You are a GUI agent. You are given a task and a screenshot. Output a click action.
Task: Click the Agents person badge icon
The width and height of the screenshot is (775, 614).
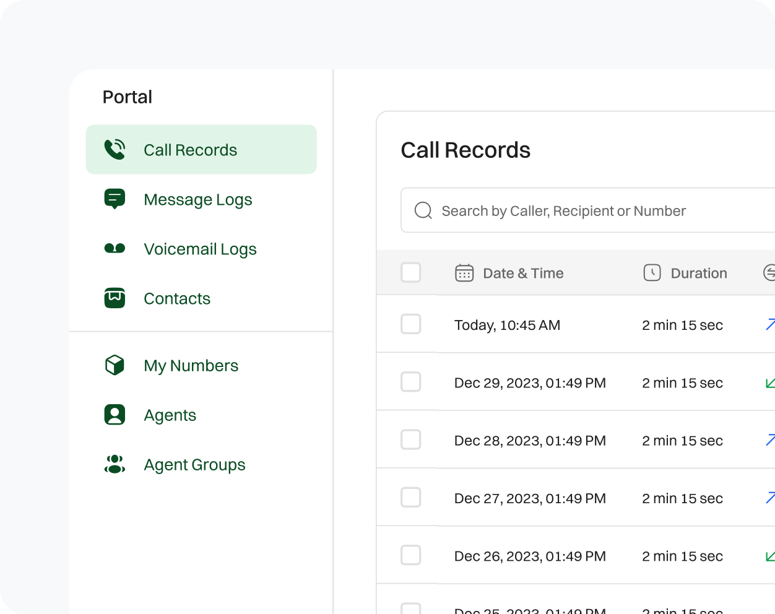pyautogui.click(x=115, y=415)
